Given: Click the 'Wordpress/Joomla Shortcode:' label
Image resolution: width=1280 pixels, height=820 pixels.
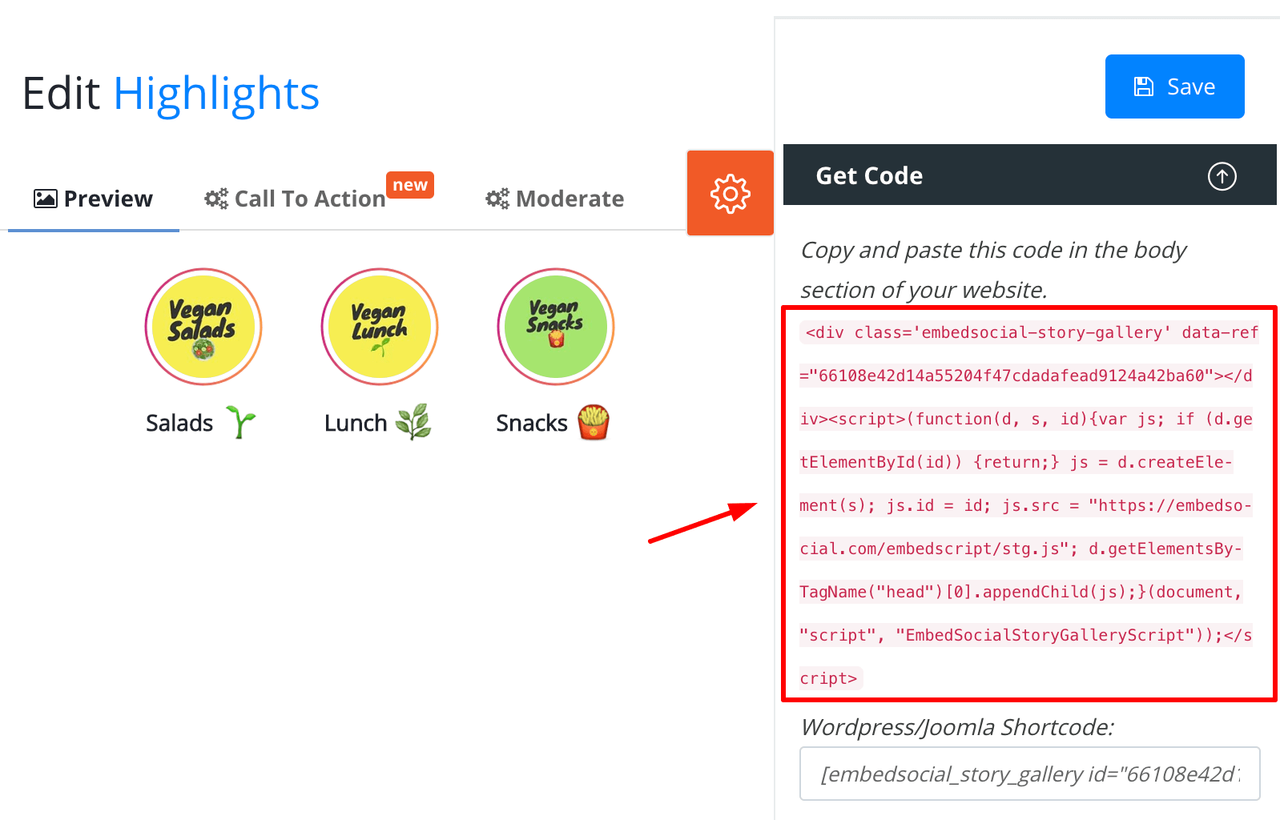Looking at the screenshot, I should click(x=957, y=727).
